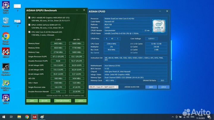The width and height of the screenshot is (214, 120).
Task: Uncheck GPU2 nVIDIA GeForce 820M
Action: 29,25
